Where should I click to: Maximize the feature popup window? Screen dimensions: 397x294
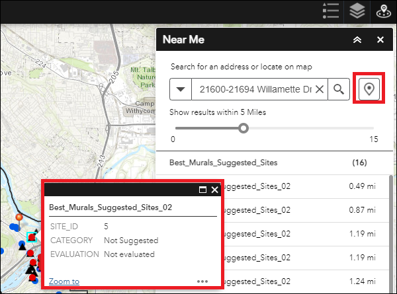[x=202, y=190]
